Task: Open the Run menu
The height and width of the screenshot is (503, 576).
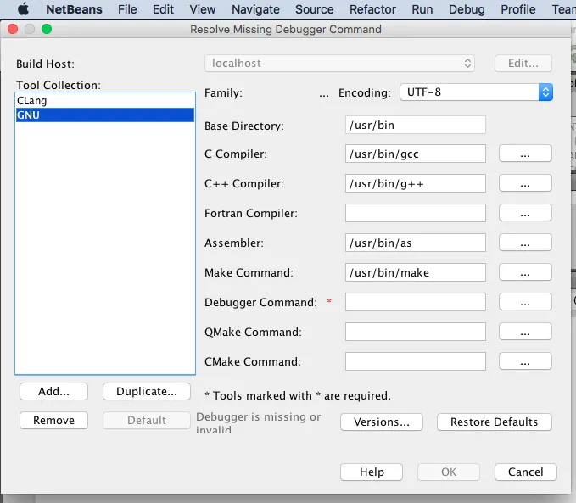Action: [422, 9]
